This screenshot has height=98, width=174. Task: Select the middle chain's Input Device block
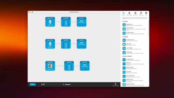tap(50, 44)
